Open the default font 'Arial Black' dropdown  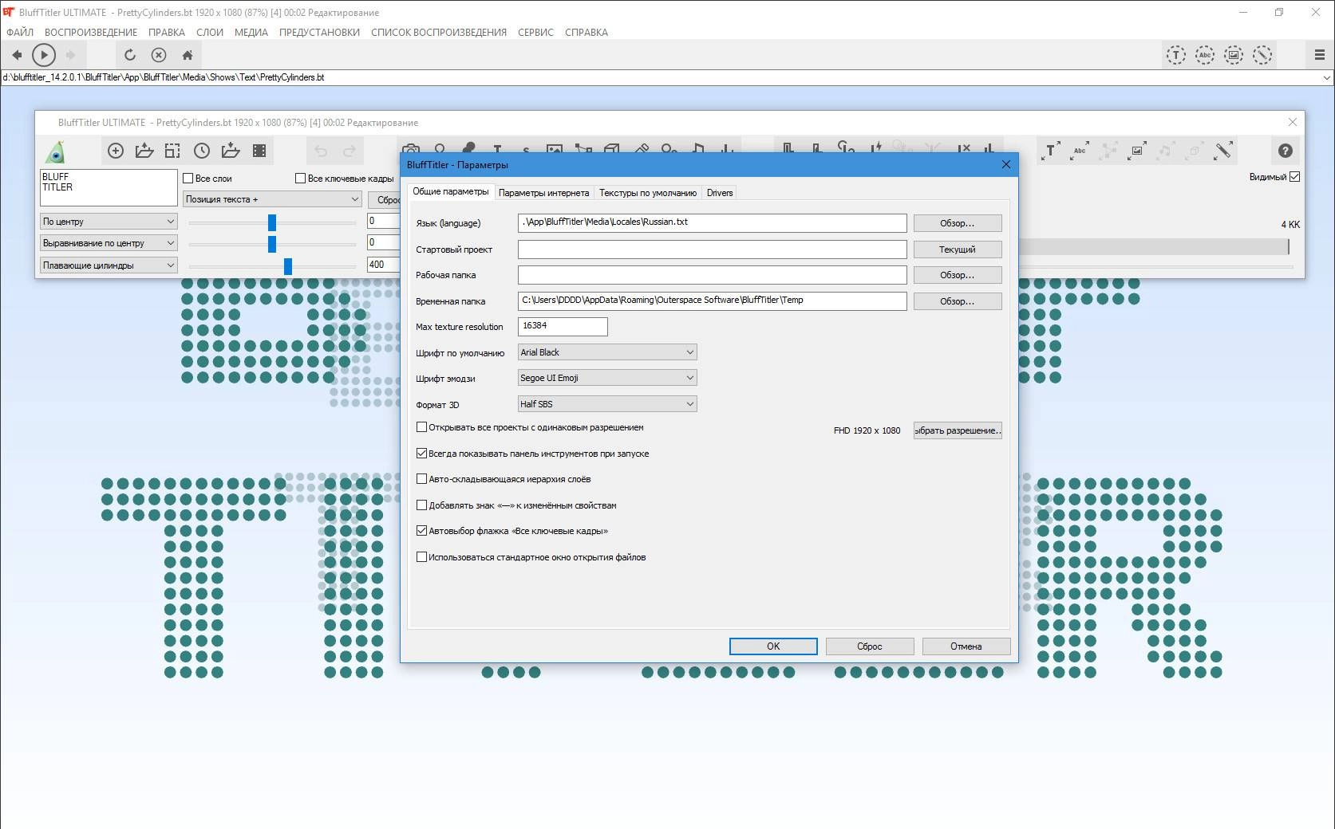tap(607, 352)
